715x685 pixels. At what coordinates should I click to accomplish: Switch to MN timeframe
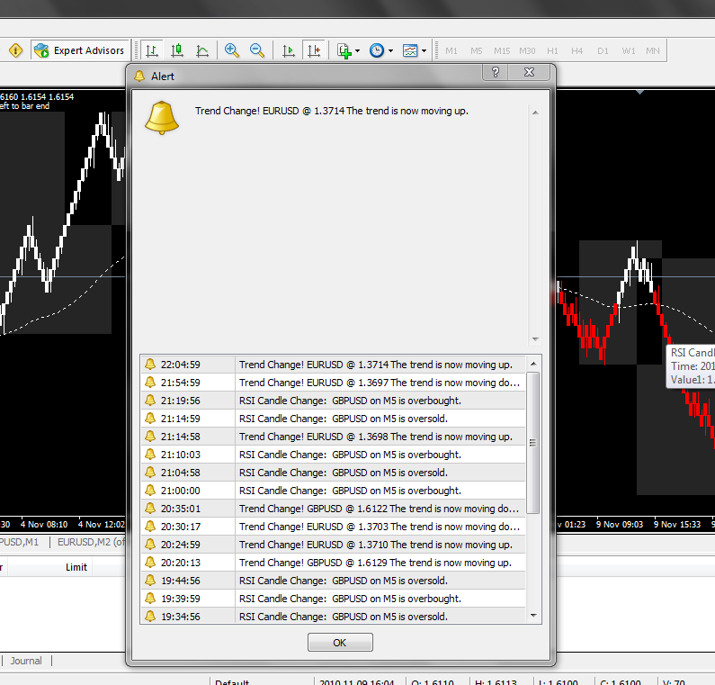(x=653, y=50)
